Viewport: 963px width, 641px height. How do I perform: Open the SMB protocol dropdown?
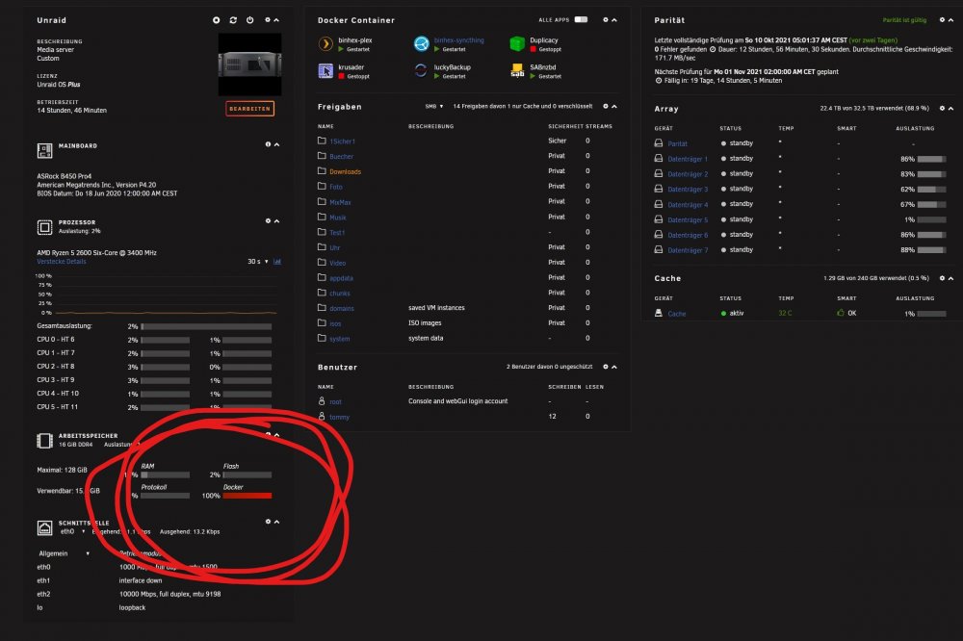(434, 106)
